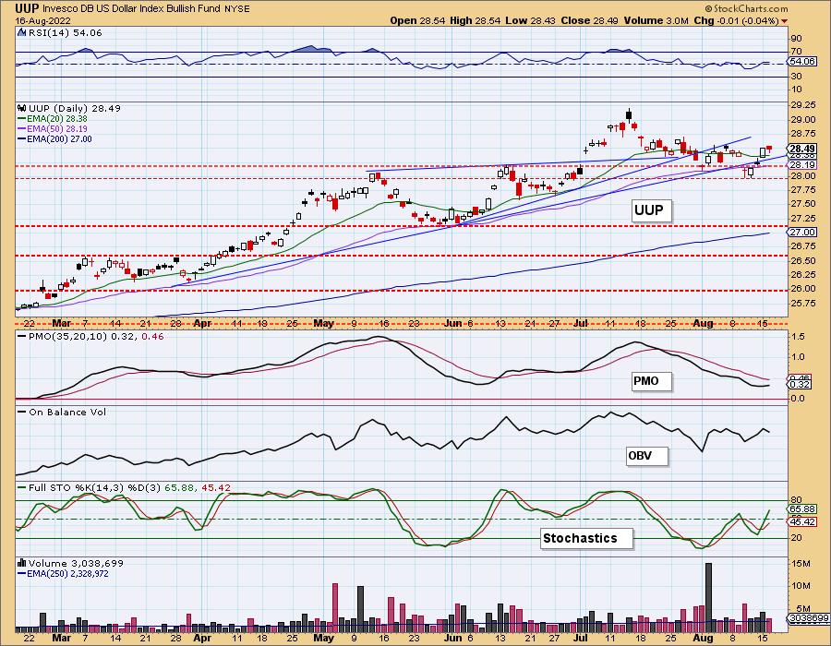Click the EMA(250) 2,328,972 volume legend

pos(63,573)
